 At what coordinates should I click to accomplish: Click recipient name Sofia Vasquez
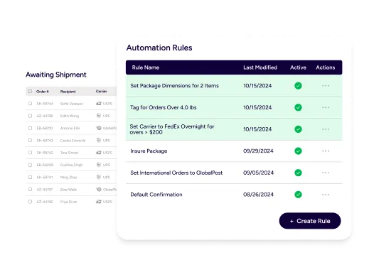pyautogui.click(x=71, y=104)
